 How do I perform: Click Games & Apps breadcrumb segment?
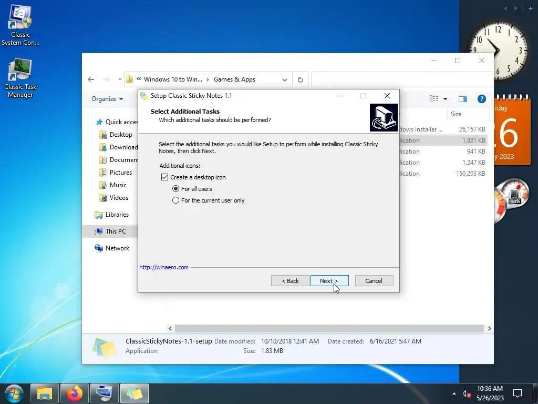click(x=235, y=79)
